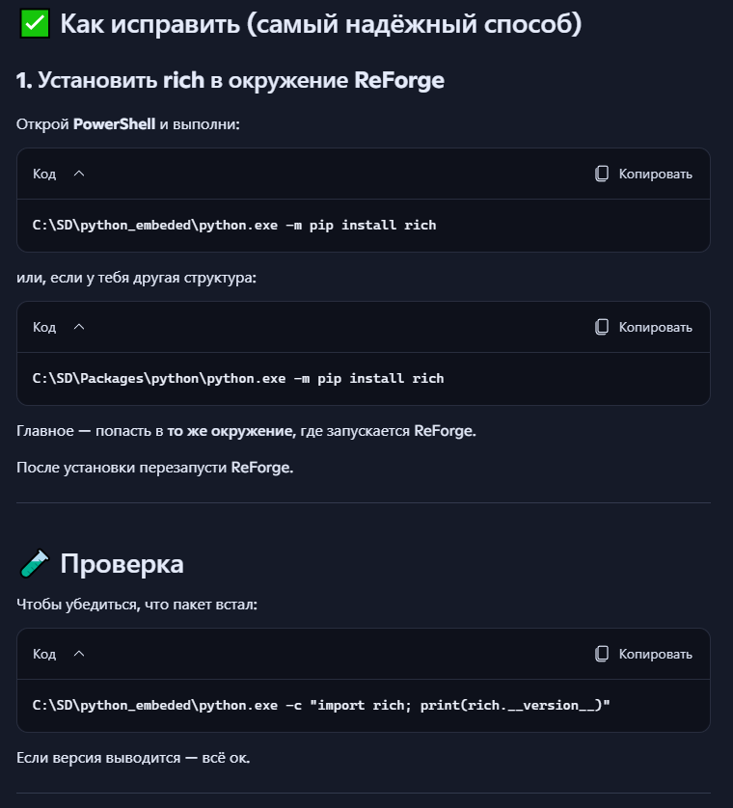Click the import rich version print command text
This screenshot has height=808, width=733.
click(x=322, y=705)
